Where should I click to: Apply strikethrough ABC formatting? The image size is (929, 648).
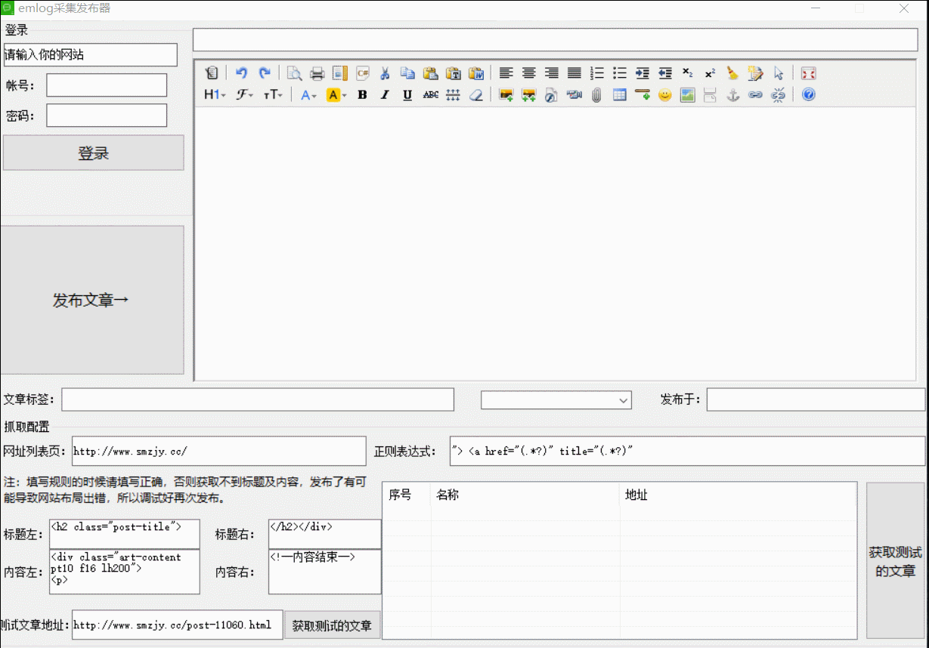pyautogui.click(x=431, y=95)
